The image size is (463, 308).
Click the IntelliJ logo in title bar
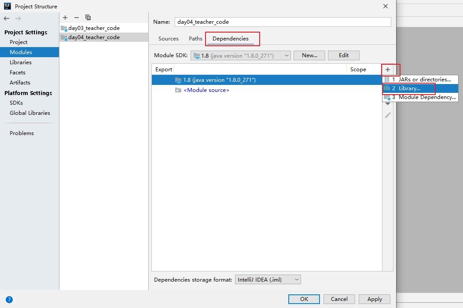click(x=7, y=6)
